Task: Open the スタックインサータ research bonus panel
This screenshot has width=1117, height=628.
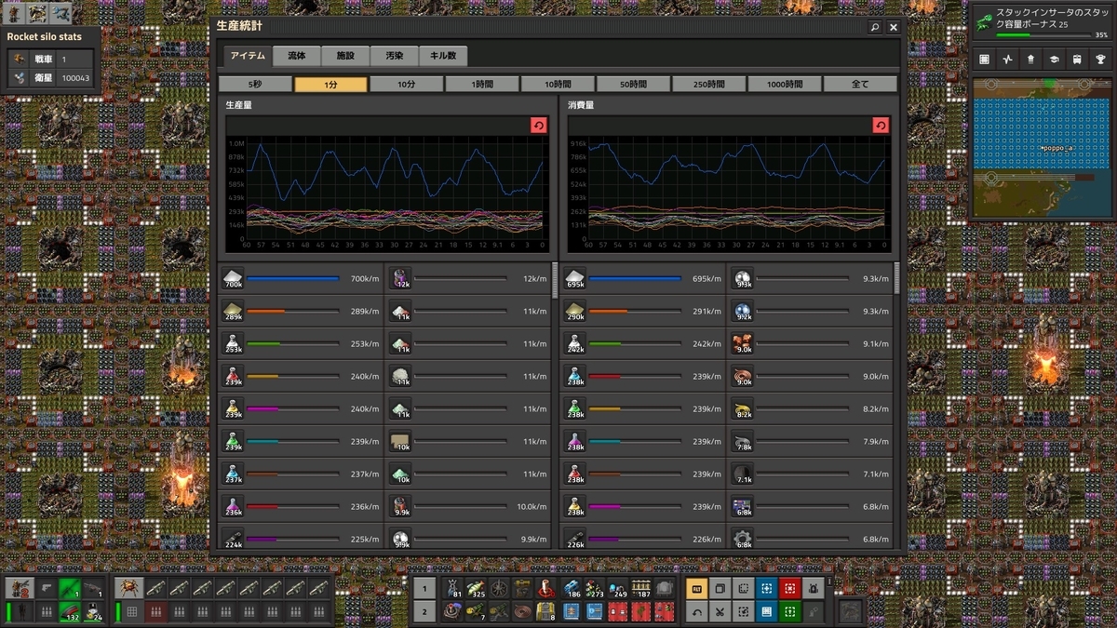Action: 1042,22
